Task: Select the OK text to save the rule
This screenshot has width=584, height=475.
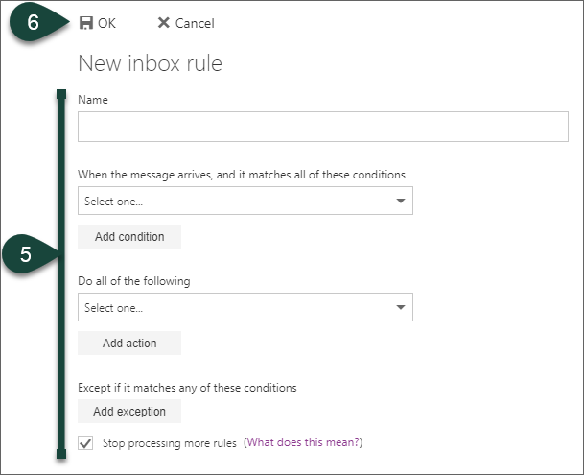Action: pyautogui.click(x=106, y=23)
